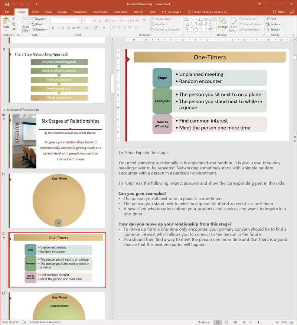Select the Rectangle shape in gallery

(201, 19)
